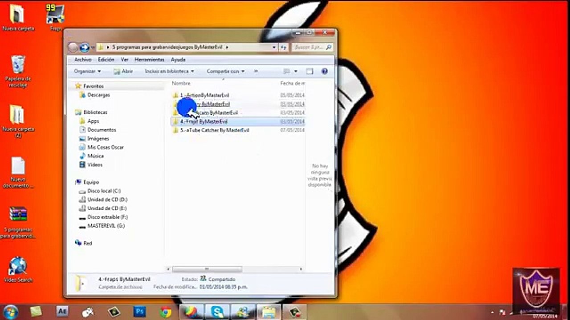Open Photoshop from the taskbar
Image resolution: width=570 pixels, height=320 pixels.
click(140, 312)
